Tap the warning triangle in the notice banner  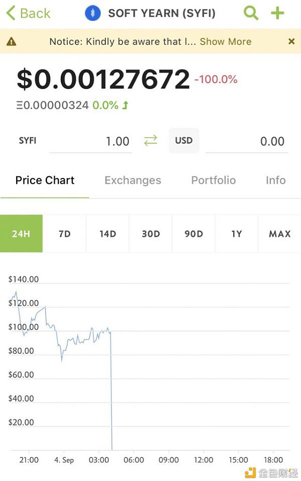tap(12, 42)
